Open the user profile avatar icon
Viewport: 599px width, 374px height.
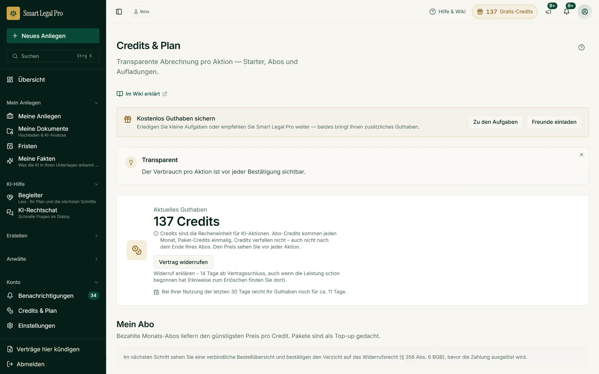coord(585,12)
